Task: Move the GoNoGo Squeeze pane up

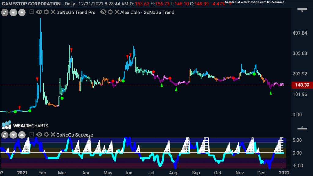Action: click(x=22, y=135)
